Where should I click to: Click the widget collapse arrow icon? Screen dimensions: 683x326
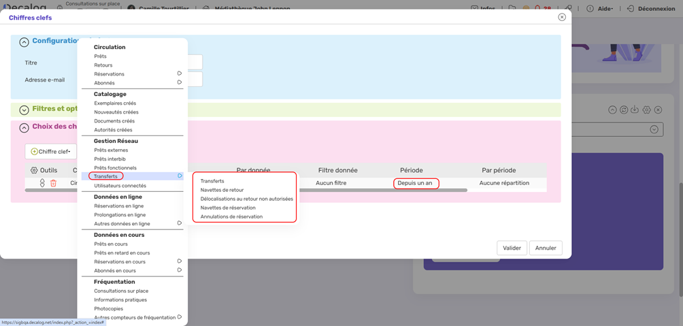[x=612, y=110]
